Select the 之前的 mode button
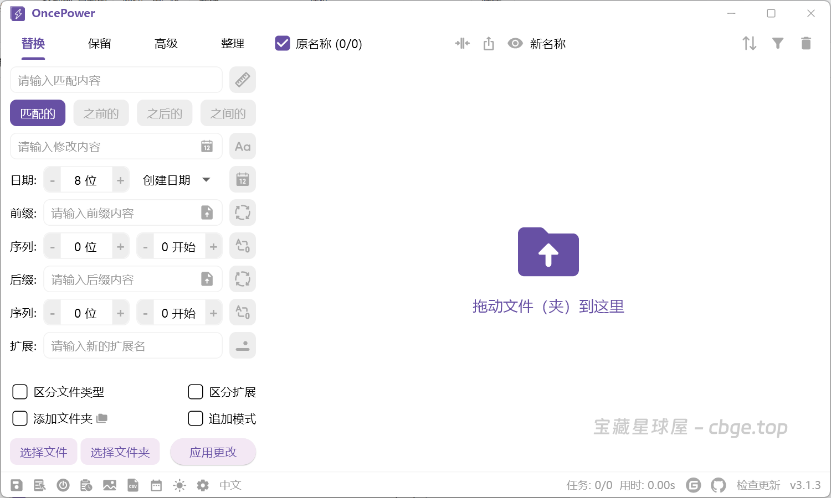 [x=101, y=113]
